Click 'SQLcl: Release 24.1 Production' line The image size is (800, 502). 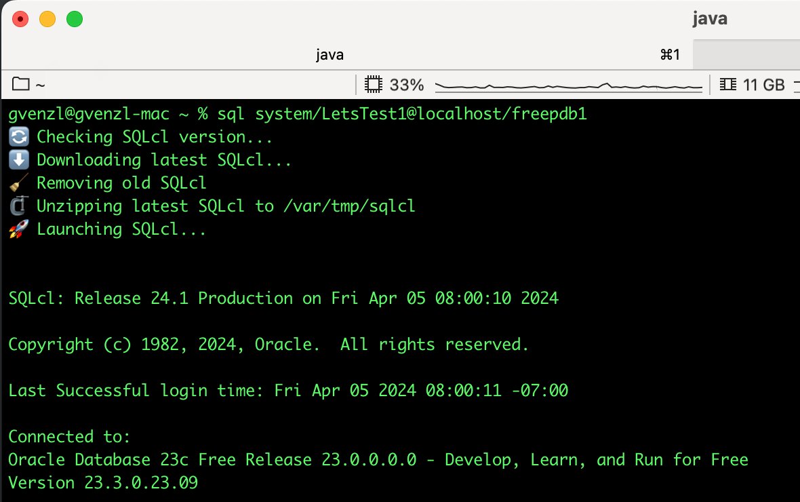283,298
